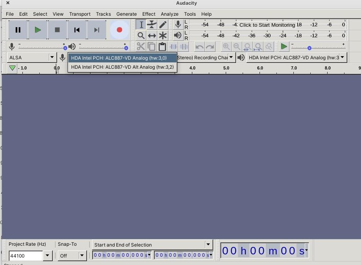Click the playback device speaker icon
The width and height of the screenshot is (361, 265).
tap(241, 57)
